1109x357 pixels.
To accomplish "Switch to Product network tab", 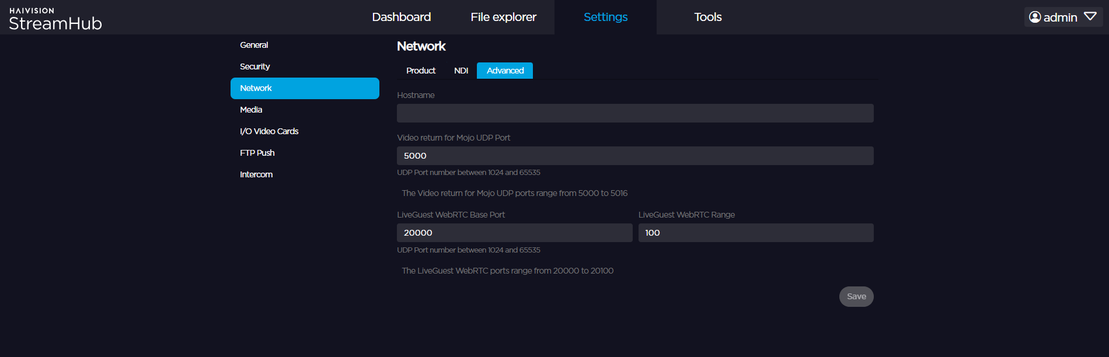I will click(x=421, y=71).
